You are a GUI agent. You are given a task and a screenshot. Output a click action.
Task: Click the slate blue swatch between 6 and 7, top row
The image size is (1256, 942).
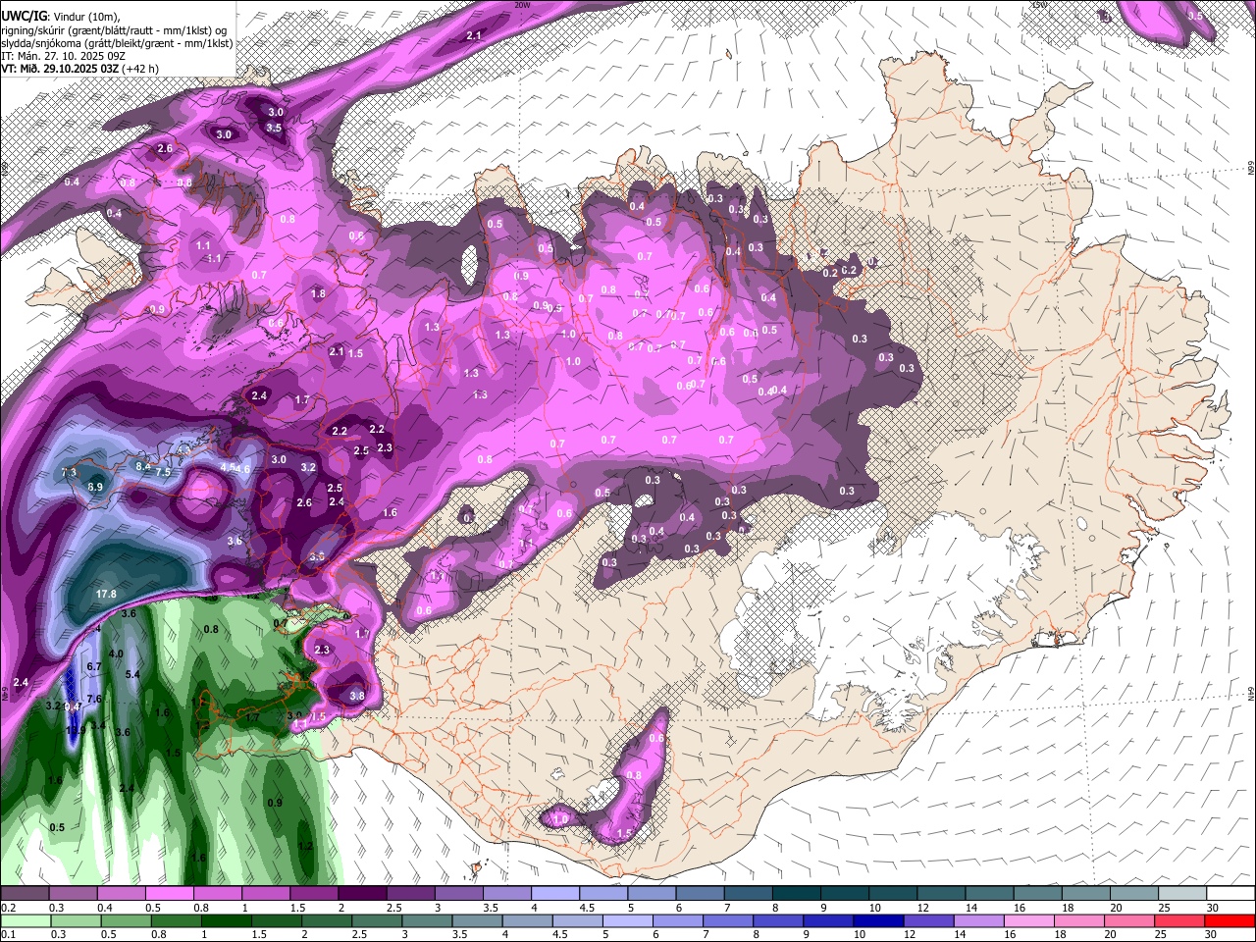(701, 894)
